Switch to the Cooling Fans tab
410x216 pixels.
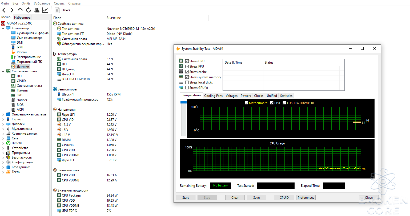coord(213,96)
